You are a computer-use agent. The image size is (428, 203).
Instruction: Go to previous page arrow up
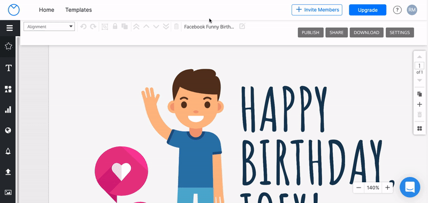click(419, 57)
